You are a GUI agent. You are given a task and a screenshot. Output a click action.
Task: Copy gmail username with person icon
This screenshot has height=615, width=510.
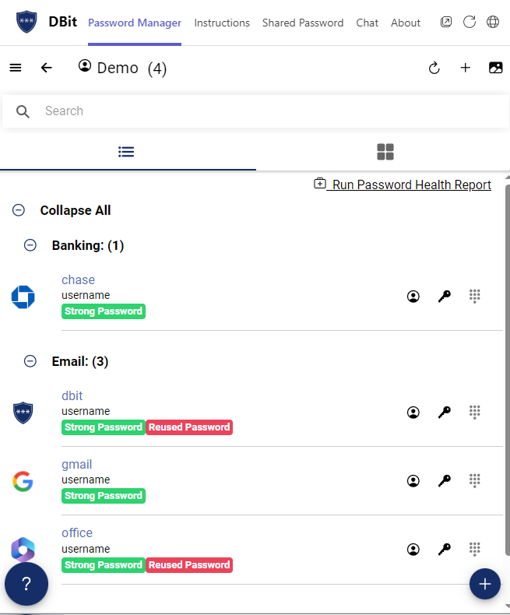413,480
